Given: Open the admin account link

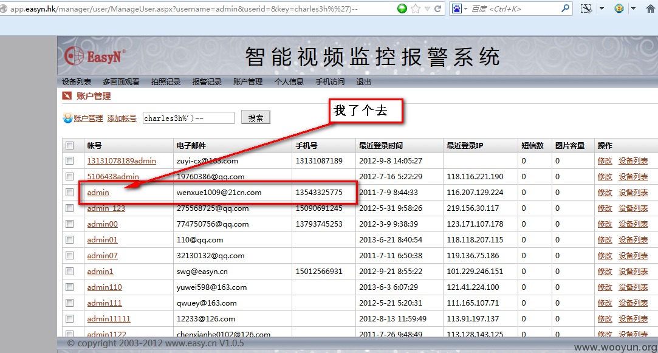Looking at the screenshot, I should pos(98,193).
